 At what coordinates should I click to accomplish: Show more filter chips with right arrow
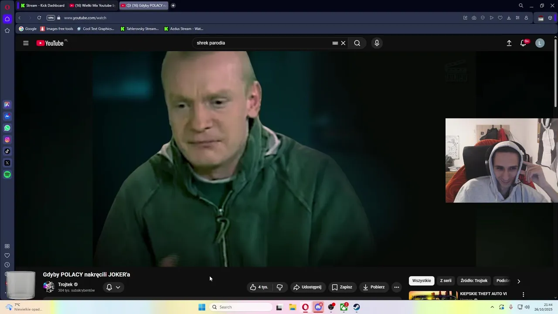pos(518,281)
